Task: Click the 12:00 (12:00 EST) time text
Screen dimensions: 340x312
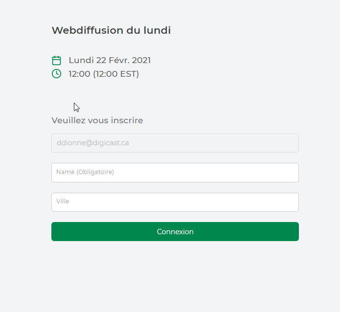Action: click(x=104, y=74)
